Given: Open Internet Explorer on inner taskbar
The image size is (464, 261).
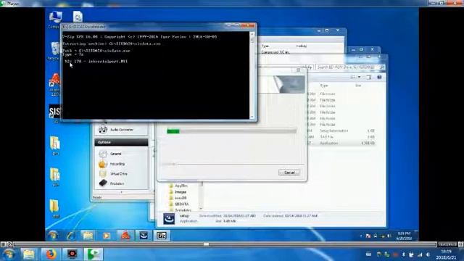Looking at the screenshot, I should point(71,236).
